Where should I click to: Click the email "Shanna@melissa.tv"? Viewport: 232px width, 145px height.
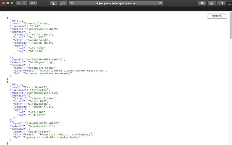[x=41, y=93]
